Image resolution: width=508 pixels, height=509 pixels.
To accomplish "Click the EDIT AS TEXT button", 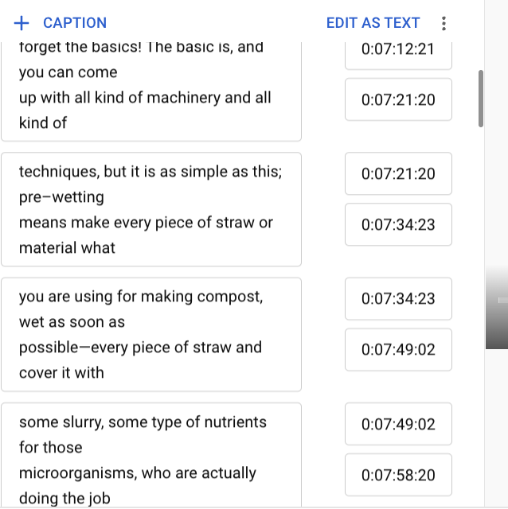I will (x=373, y=23).
